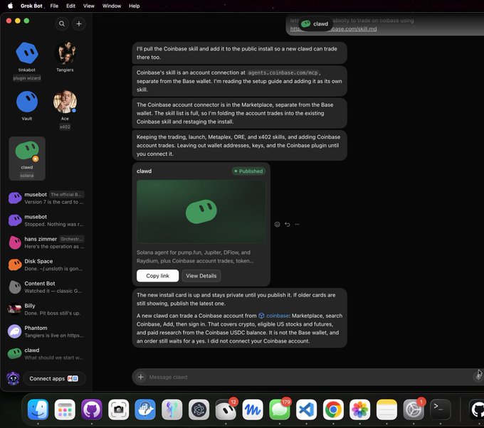484x428 pixels.
Task: Open the Help menu
Action: (x=135, y=6)
